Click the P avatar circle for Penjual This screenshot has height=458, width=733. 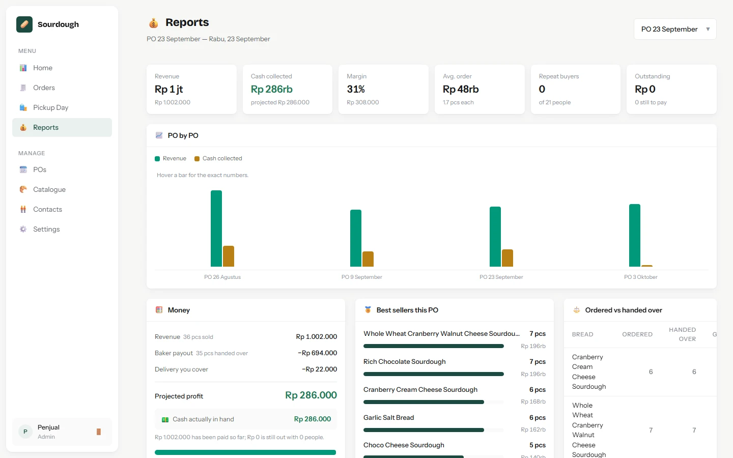tap(25, 432)
